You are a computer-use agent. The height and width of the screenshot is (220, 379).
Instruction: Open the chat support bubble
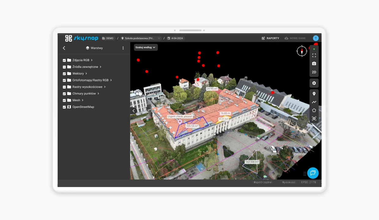313,173
